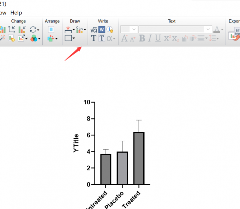Toggle Italic text formatting
240x209 pixels.
click(150, 38)
